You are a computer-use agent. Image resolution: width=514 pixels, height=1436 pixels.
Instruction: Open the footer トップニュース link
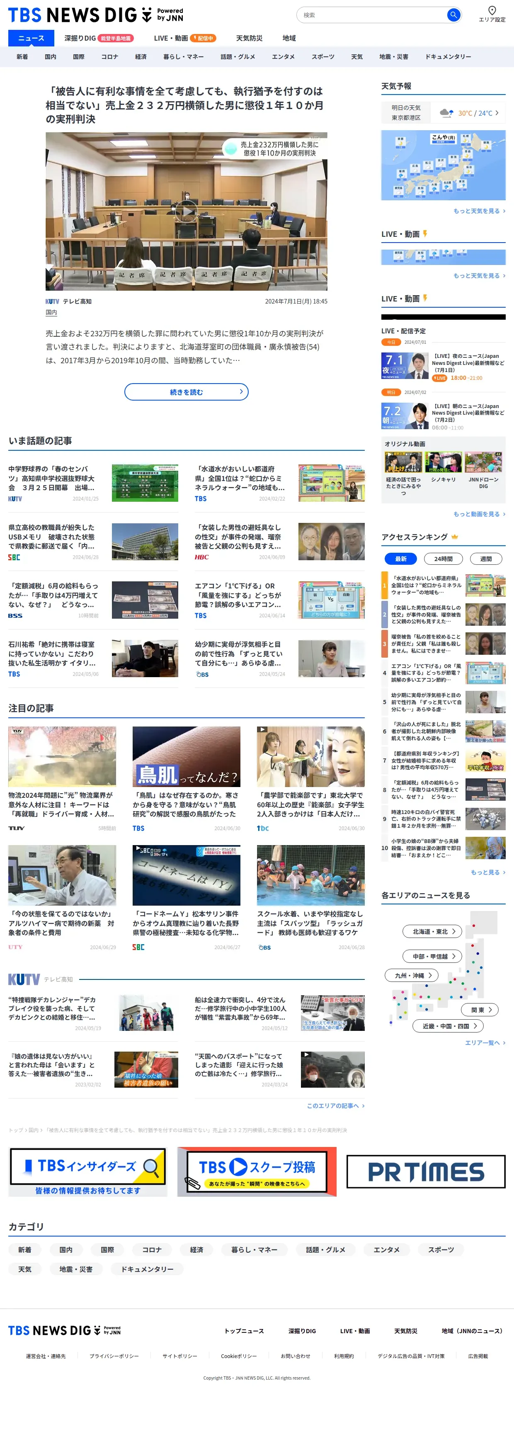(244, 1331)
